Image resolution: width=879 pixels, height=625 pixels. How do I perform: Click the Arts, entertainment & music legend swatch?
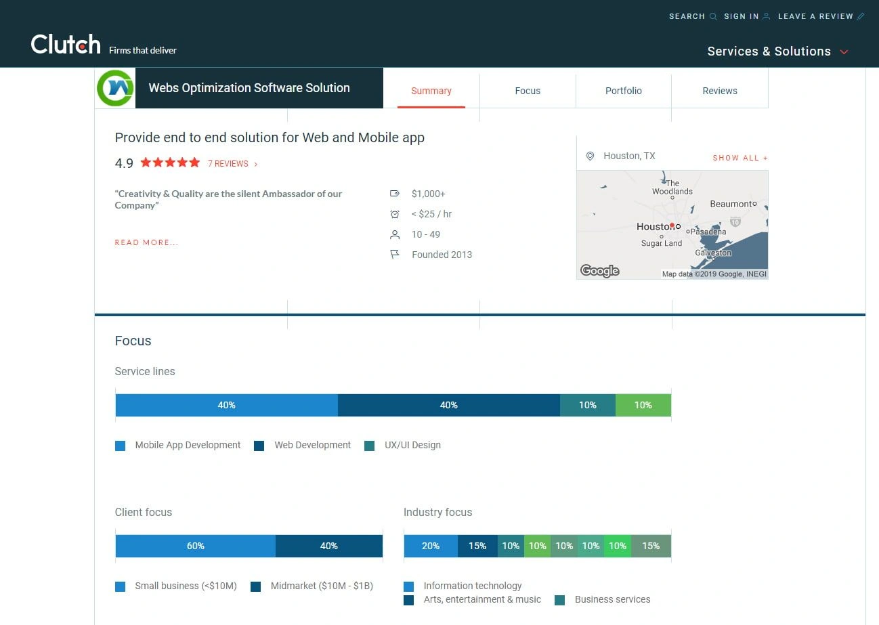(x=408, y=600)
